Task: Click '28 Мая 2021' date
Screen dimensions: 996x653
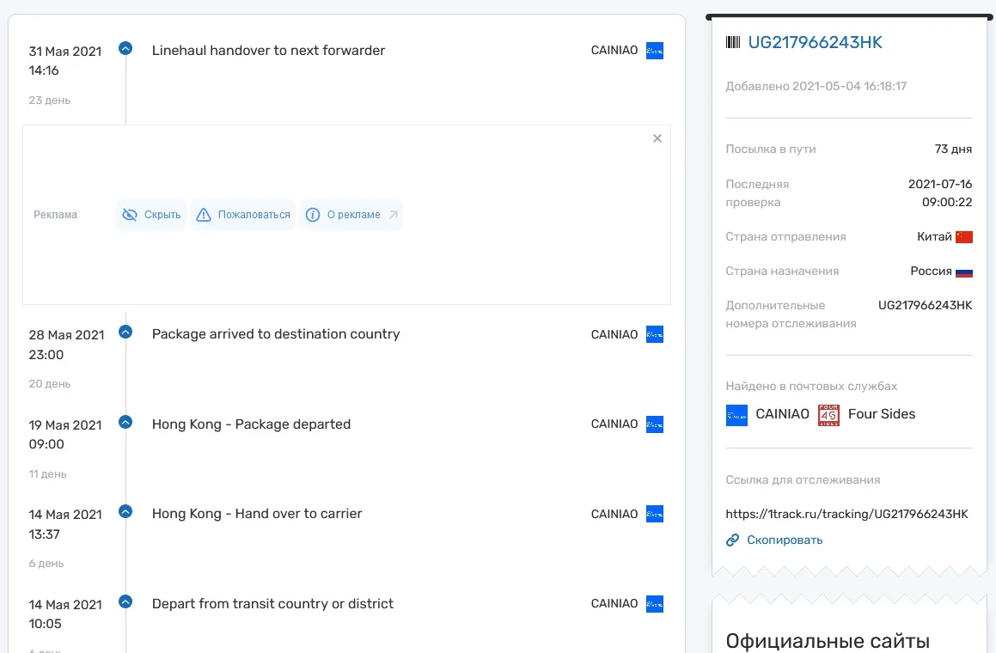Action: click(x=66, y=335)
